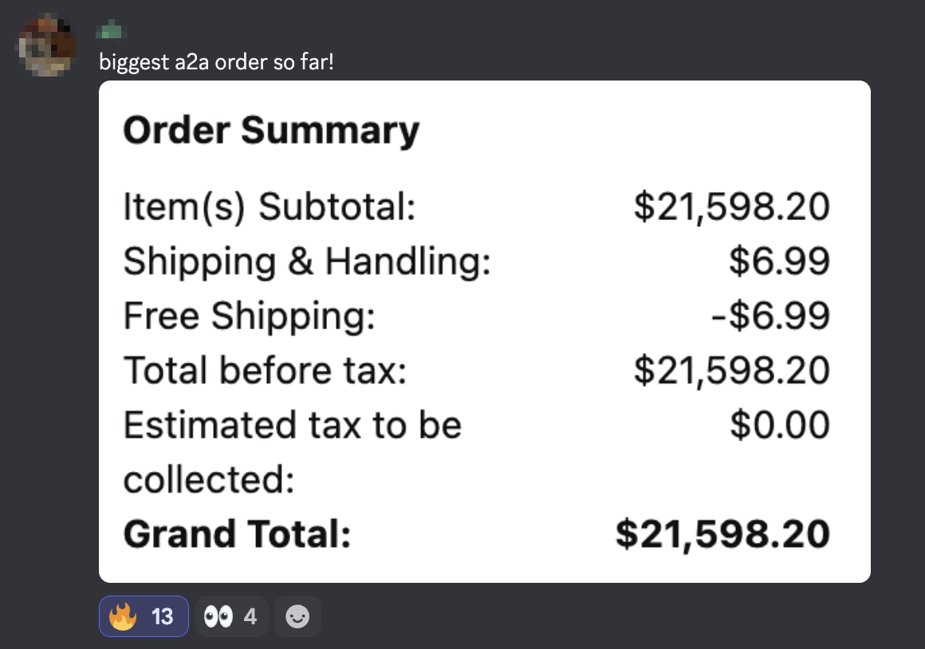Click the fire reaction count 13
The image size is (925, 649).
162,616
